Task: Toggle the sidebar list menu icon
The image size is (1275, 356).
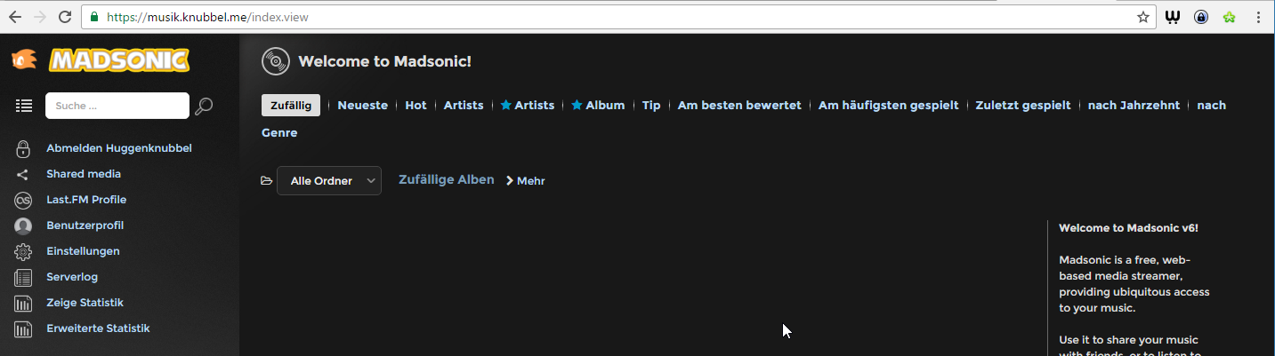Action: click(24, 106)
